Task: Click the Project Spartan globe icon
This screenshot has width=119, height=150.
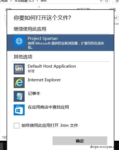Action: [x=19, y=41]
